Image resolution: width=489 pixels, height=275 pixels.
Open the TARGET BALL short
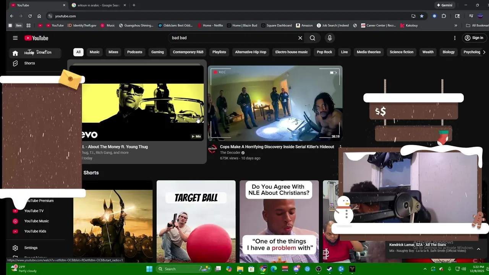click(196, 222)
